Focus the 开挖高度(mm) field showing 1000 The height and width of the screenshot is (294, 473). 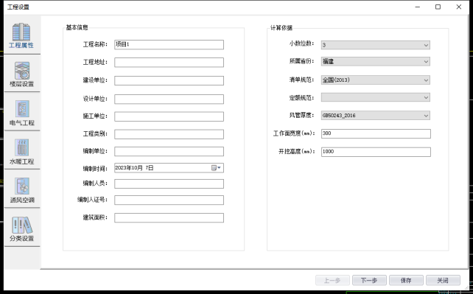[376, 152]
